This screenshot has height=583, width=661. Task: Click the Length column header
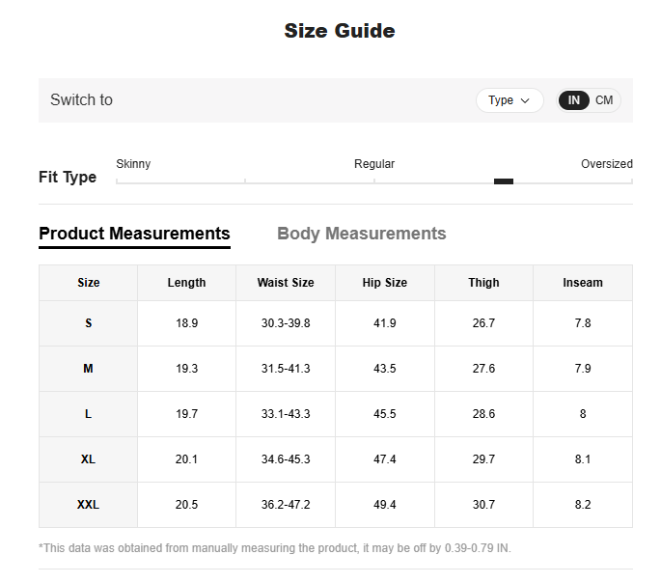coord(186,283)
